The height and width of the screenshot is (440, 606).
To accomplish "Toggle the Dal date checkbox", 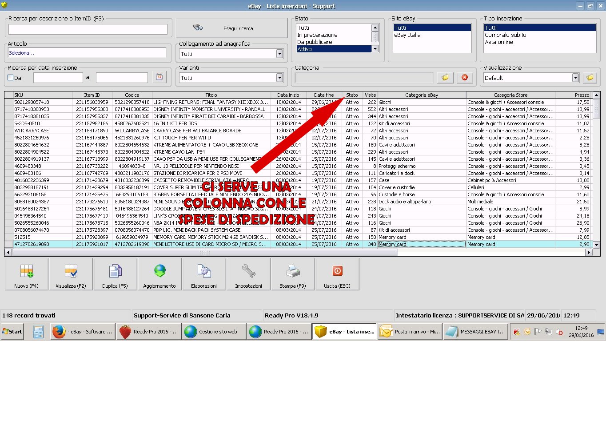I will pyautogui.click(x=11, y=78).
